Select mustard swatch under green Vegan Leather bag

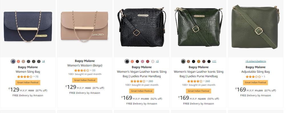(x=199, y=62)
